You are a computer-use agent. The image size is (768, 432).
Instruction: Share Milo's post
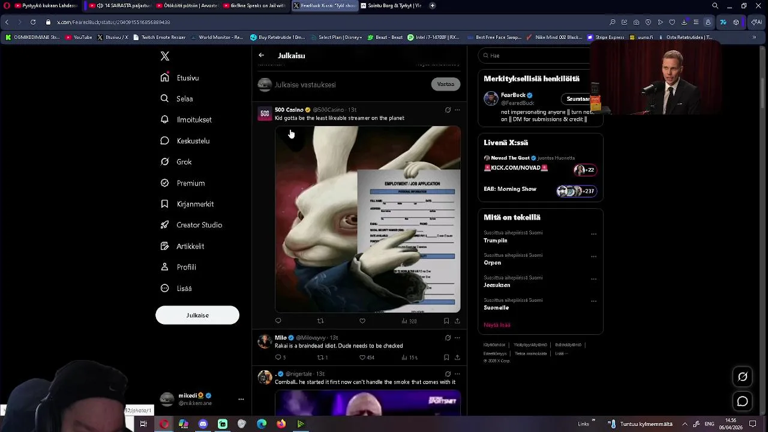pos(457,358)
